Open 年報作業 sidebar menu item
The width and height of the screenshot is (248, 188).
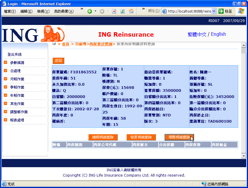click(x=17, y=96)
